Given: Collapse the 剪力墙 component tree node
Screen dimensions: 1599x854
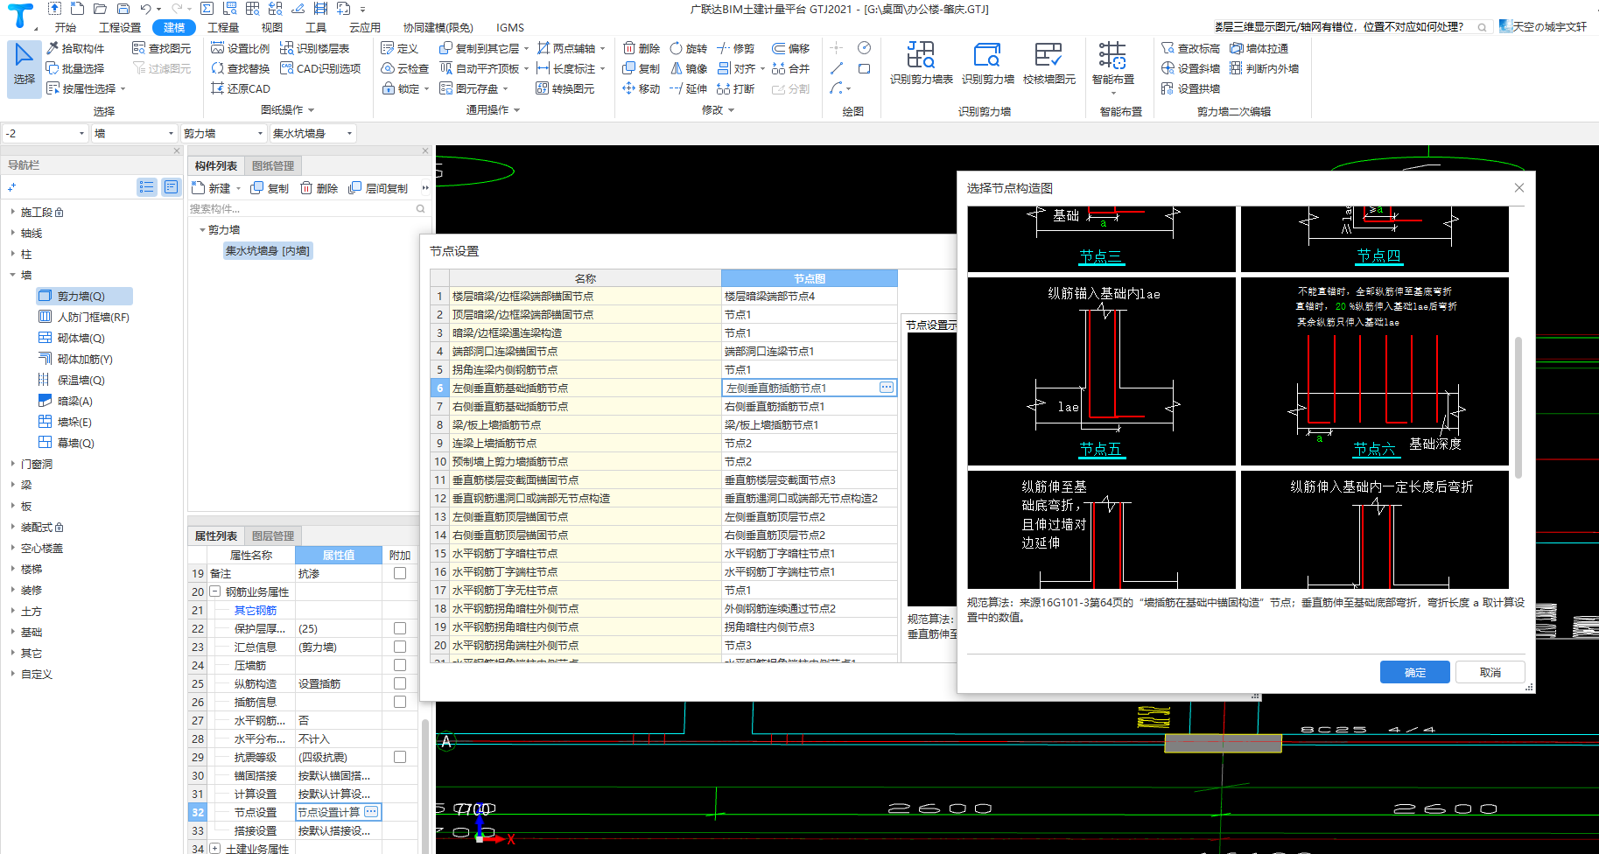Looking at the screenshot, I should tap(202, 230).
